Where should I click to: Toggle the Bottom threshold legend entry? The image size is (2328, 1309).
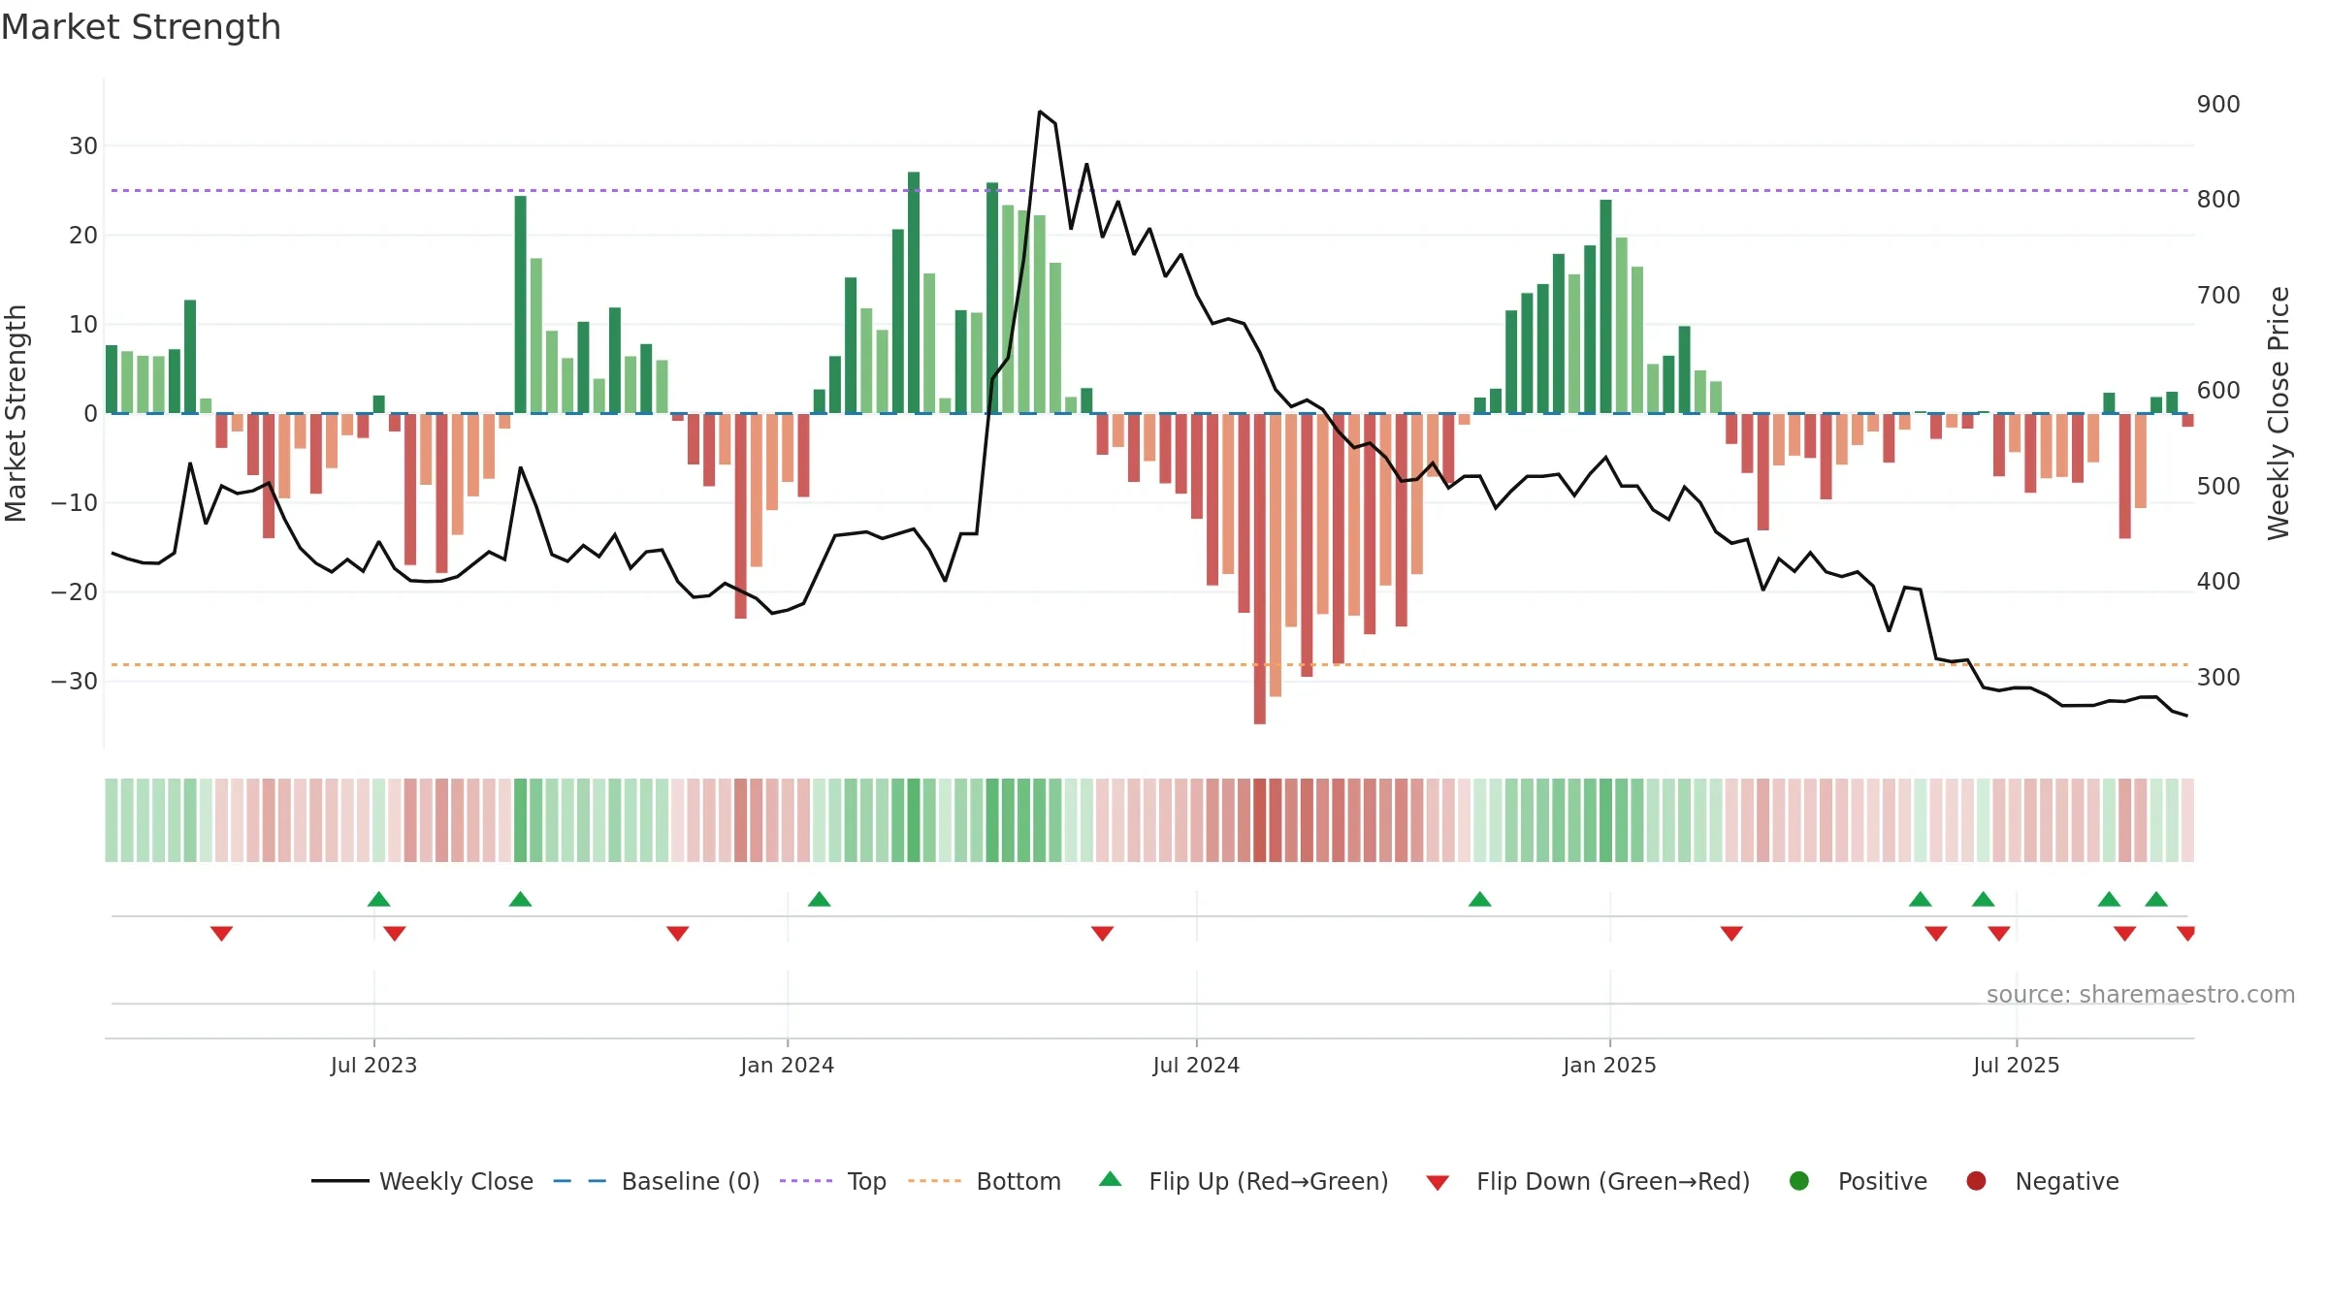click(x=985, y=1181)
